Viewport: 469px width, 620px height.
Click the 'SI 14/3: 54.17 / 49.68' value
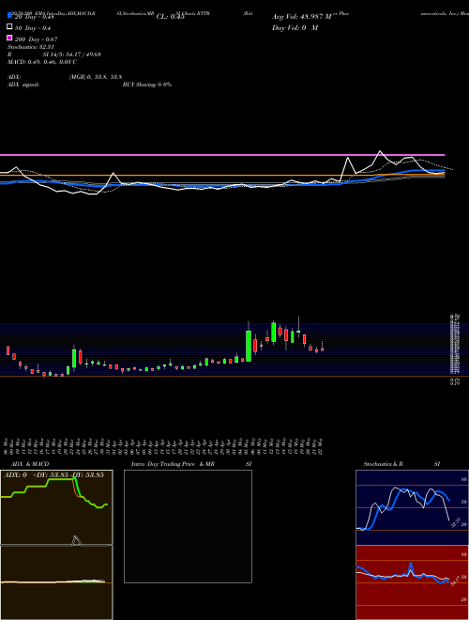pyautogui.click(x=72, y=54)
